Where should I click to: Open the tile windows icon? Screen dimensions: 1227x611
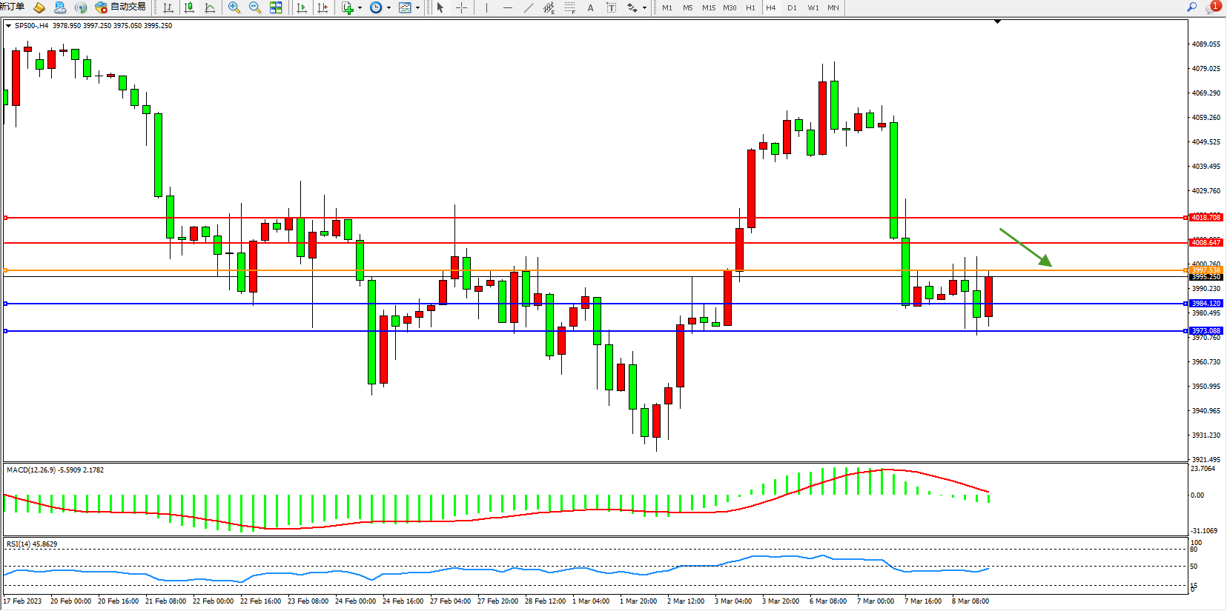click(x=276, y=7)
